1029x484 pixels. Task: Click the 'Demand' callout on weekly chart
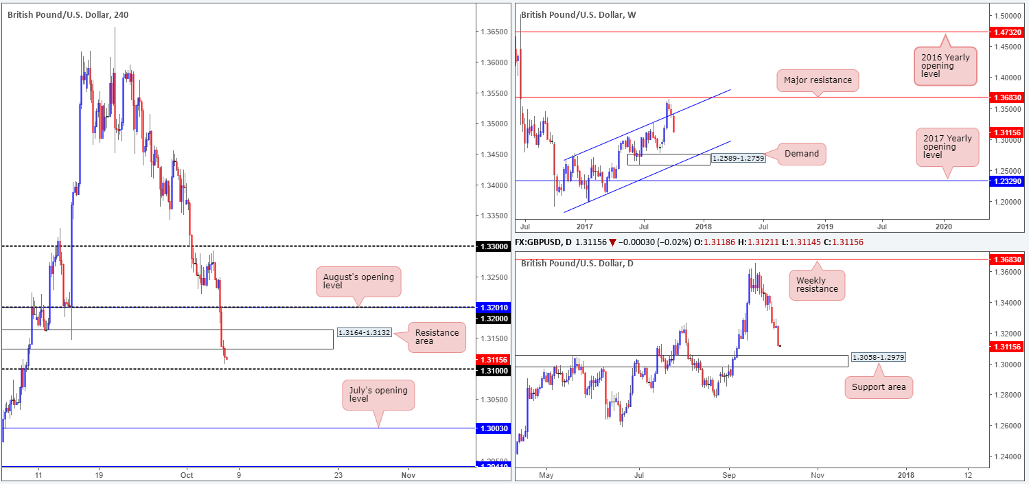pos(801,153)
